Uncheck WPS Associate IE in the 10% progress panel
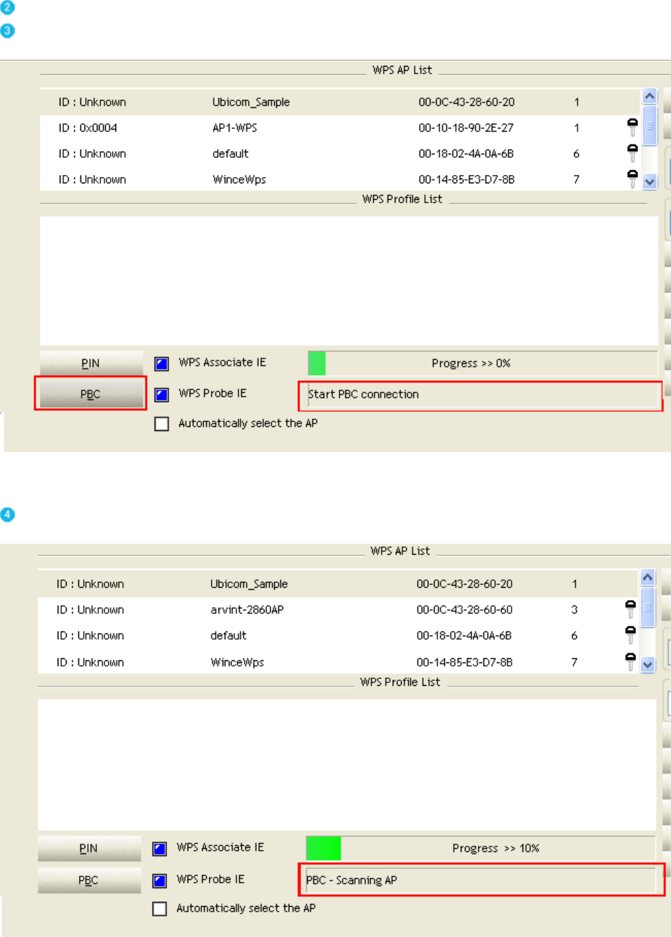The image size is (671, 937). [x=159, y=848]
